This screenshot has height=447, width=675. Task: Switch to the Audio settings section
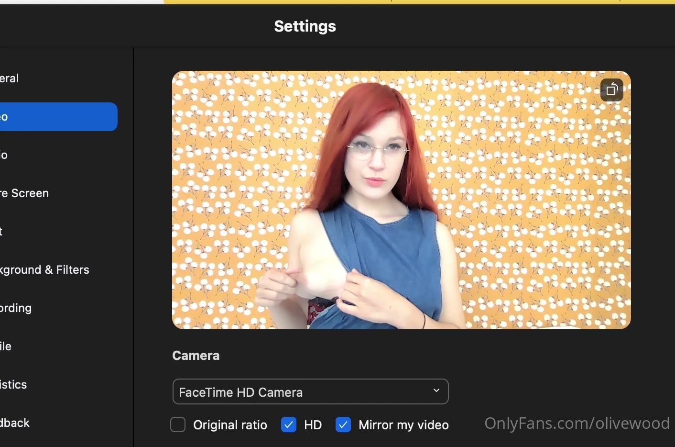5,155
